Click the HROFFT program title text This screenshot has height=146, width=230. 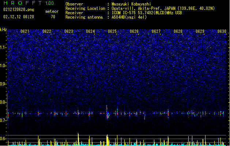[x=23, y=3]
